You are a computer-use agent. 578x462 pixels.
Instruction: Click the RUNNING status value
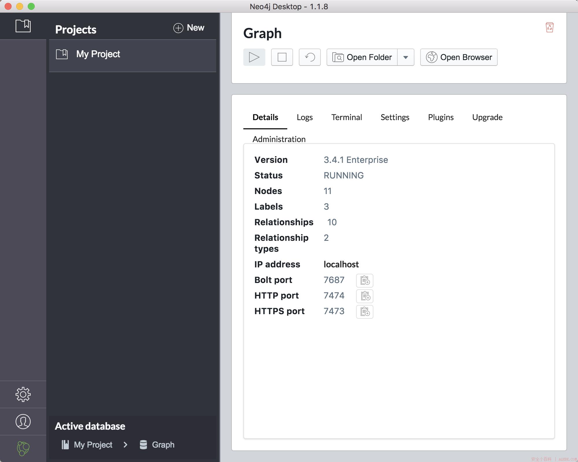pyautogui.click(x=344, y=175)
